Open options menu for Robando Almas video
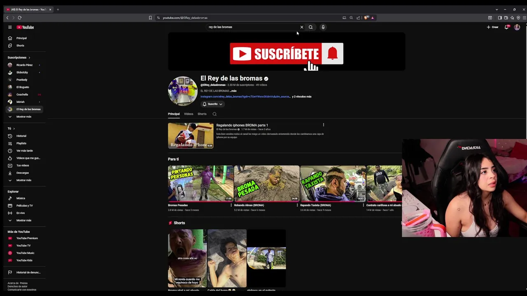Viewport: 527px width, 296px height. tap(297, 205)
